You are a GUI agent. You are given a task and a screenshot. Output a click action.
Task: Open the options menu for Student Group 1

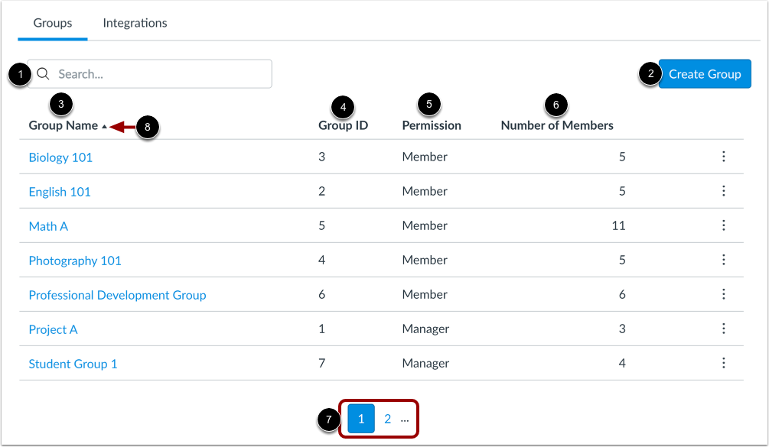click(724, 363)
